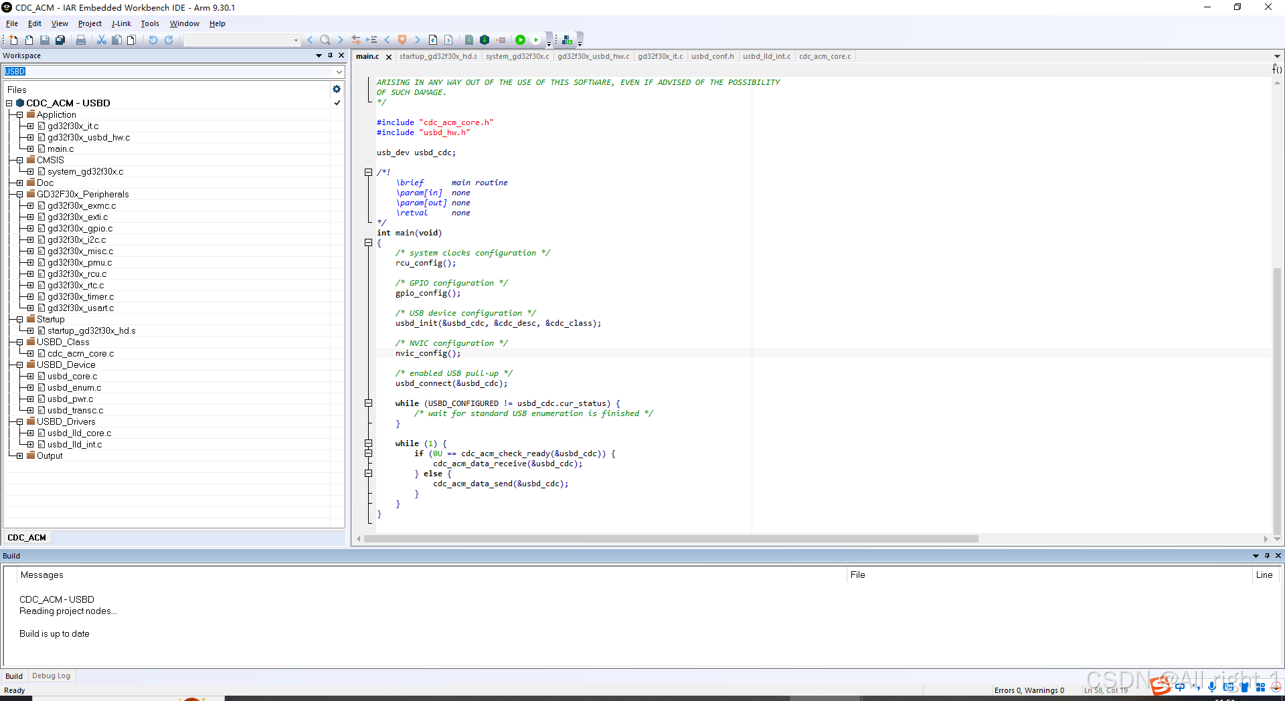1285x701 pixels.
Task: Open the Build panel menu arrow
Action: tap(1256, 556)
